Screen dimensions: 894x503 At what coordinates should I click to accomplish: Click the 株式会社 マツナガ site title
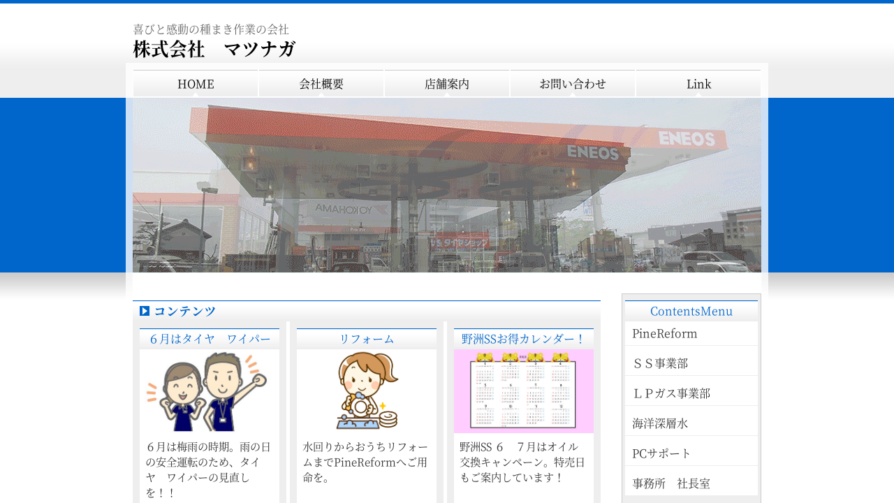click(214, 49)
